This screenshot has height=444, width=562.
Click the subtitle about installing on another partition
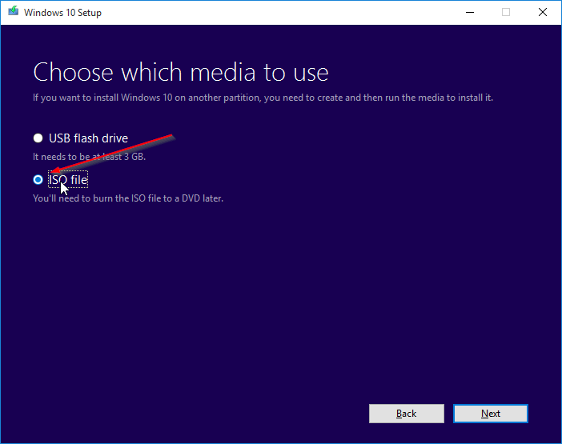point(263,98)
